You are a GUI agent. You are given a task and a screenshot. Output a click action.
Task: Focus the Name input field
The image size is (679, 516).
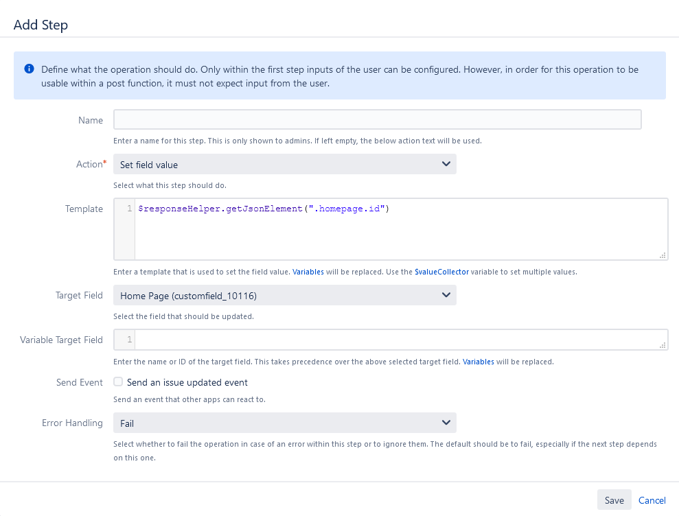point(377,120)
